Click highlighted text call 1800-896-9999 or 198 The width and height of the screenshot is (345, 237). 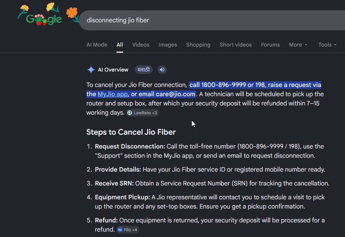pyautogui.click(x=228, y=85)
